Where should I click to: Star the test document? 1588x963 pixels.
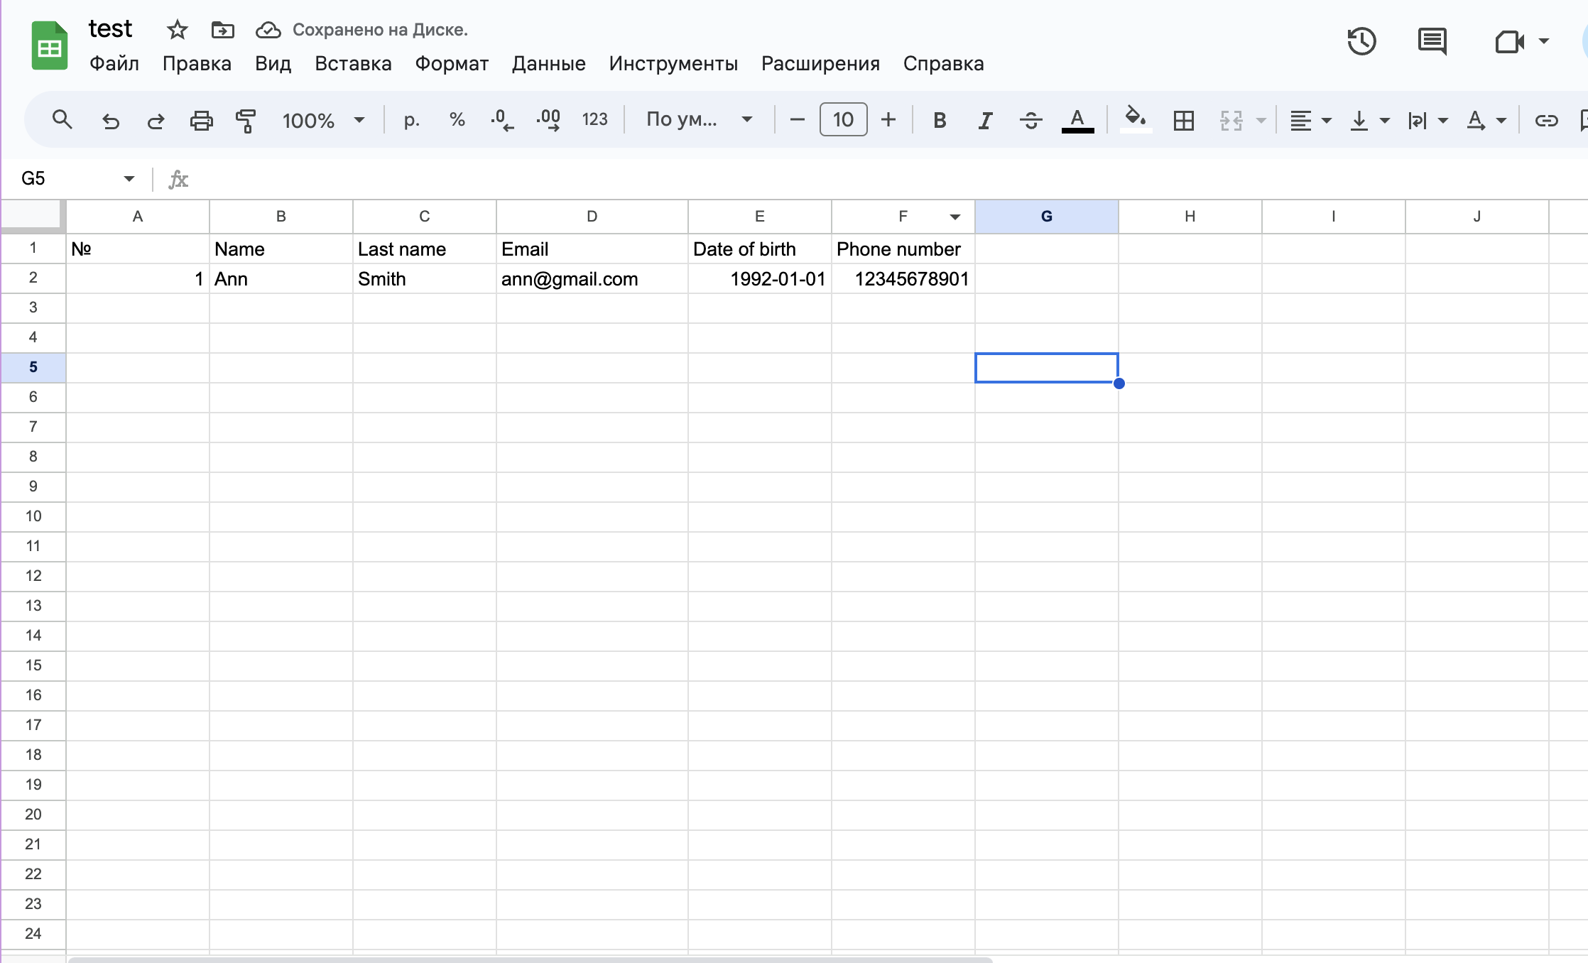tap(177, 30)
